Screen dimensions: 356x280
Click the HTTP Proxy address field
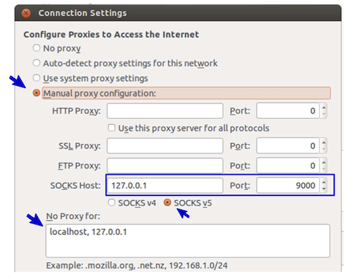coord(165,111)
